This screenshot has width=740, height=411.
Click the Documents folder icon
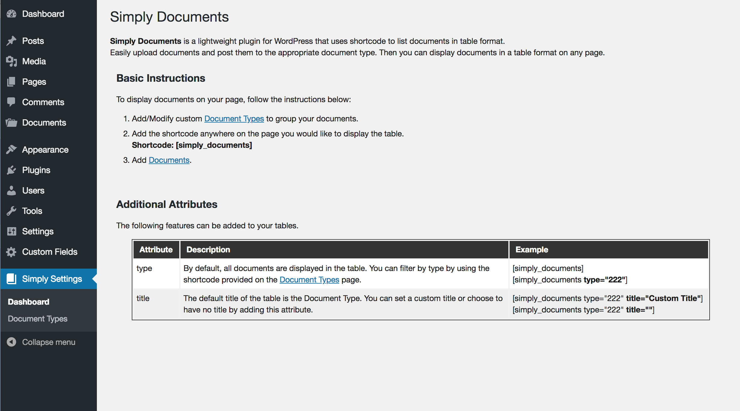point(11,123)
